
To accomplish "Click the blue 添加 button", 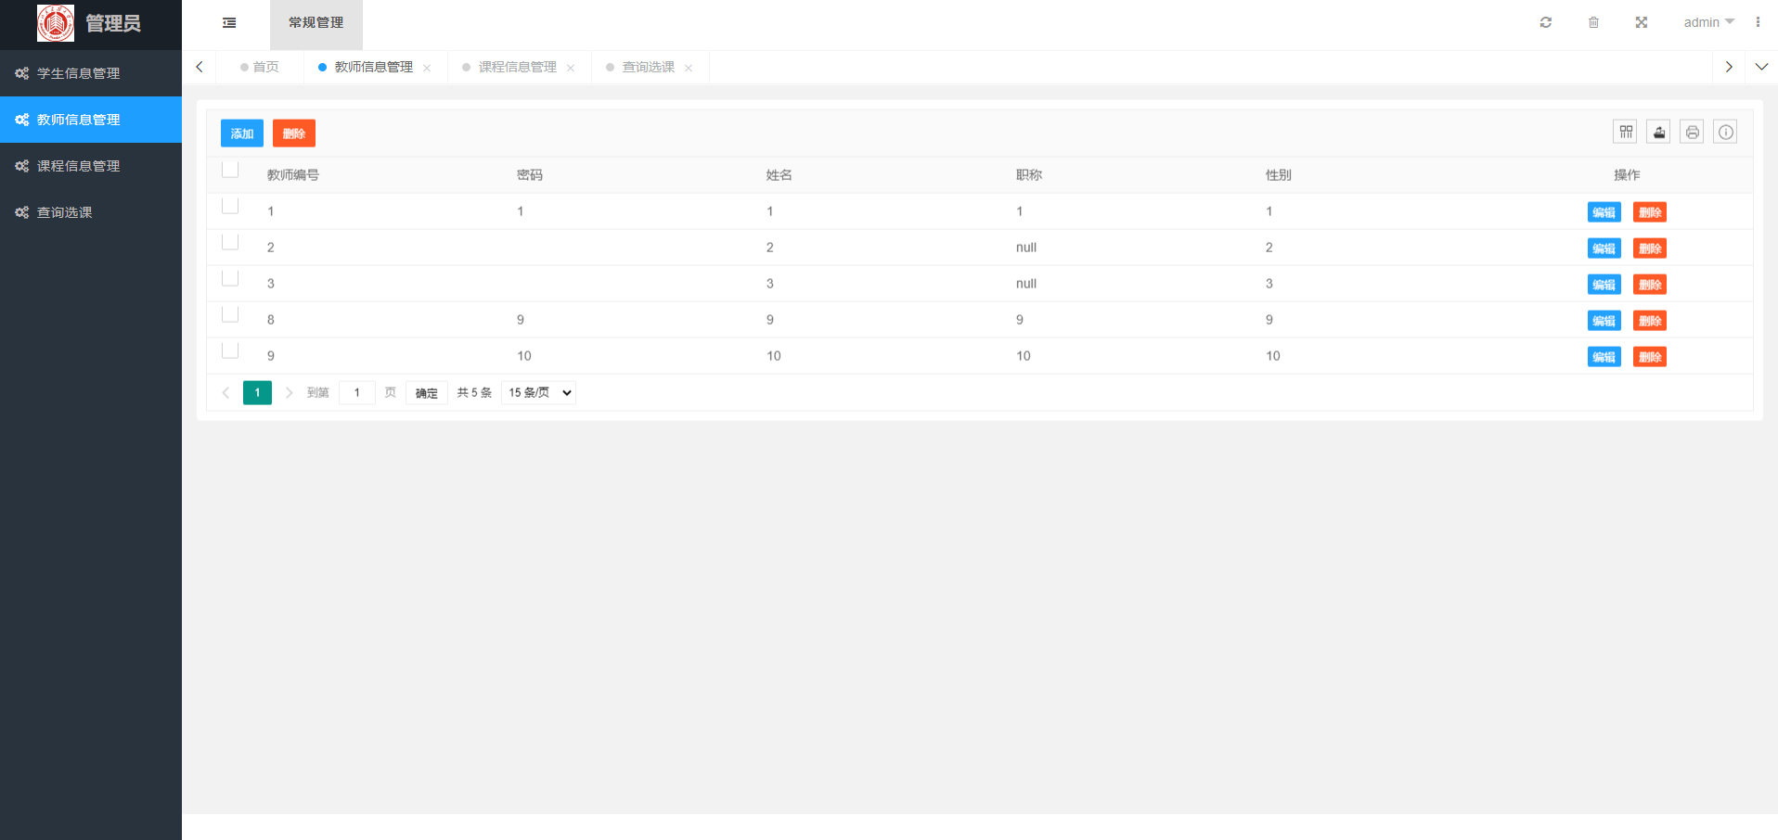I will click(242, 134).
